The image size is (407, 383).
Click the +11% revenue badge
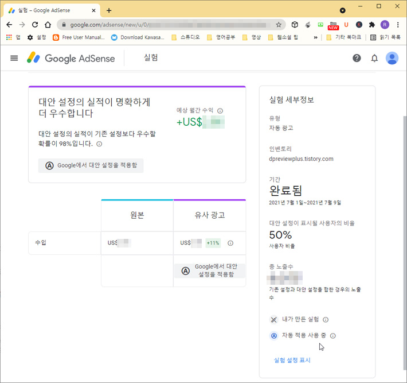click(213, 243)
